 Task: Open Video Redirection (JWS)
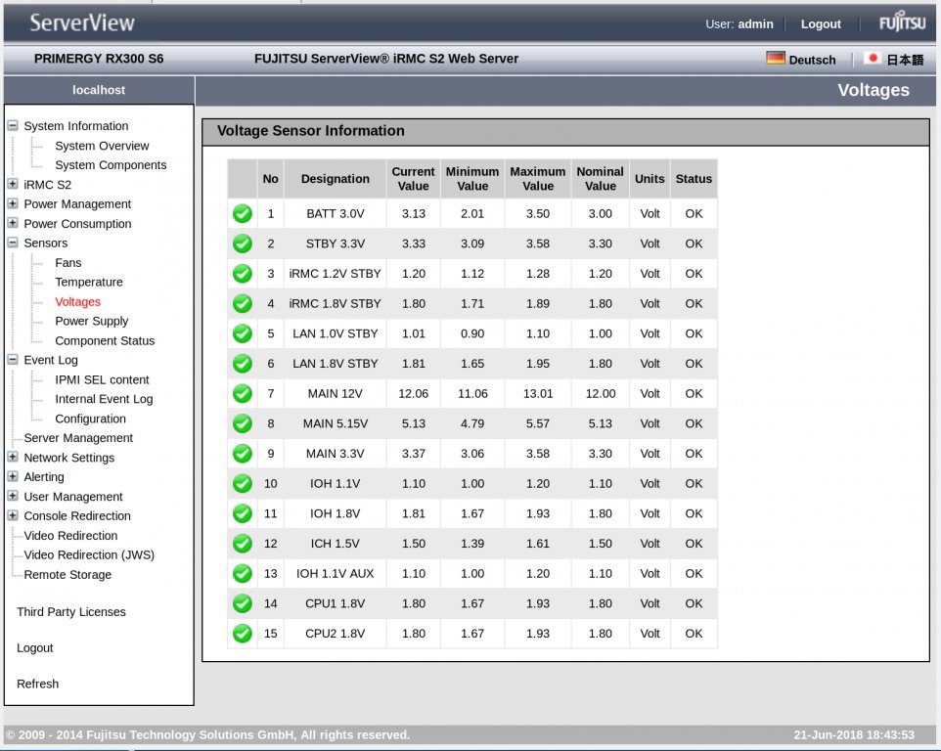(x=89, y=554)
